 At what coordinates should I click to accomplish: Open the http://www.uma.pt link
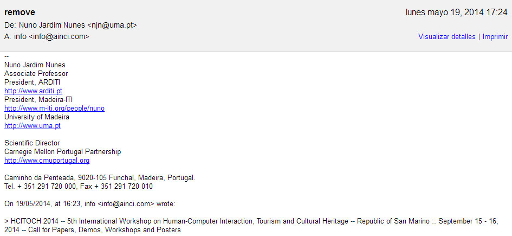[33, 125]
